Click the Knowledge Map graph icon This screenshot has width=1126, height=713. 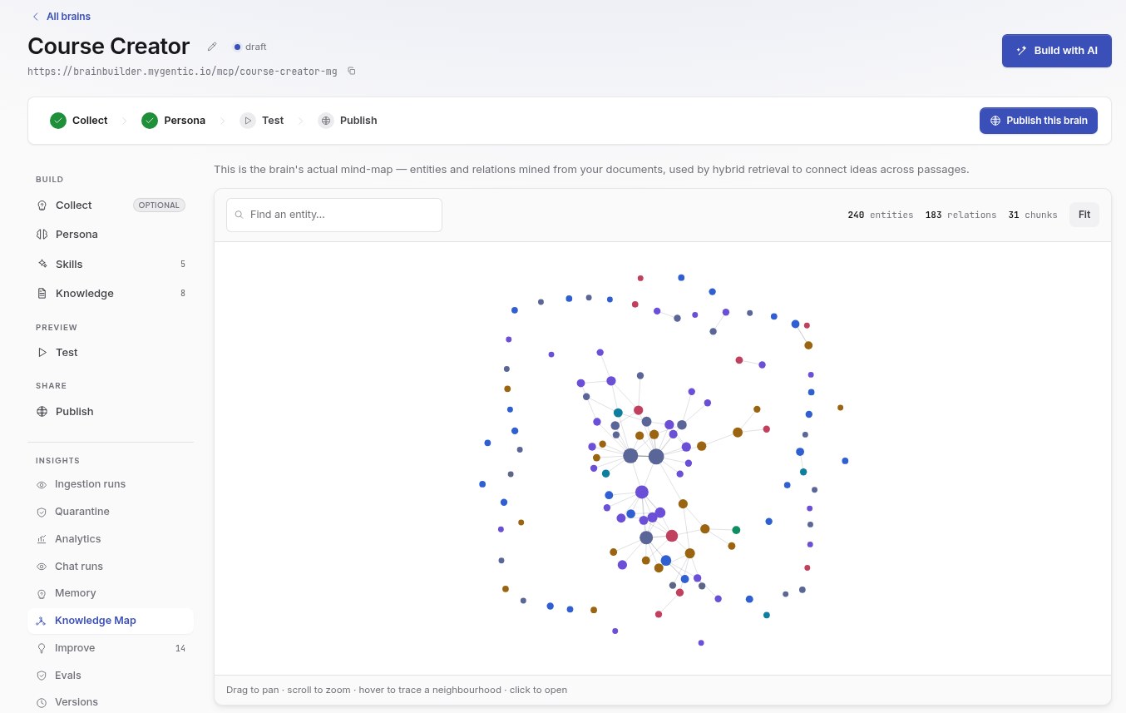pos(42,621)
